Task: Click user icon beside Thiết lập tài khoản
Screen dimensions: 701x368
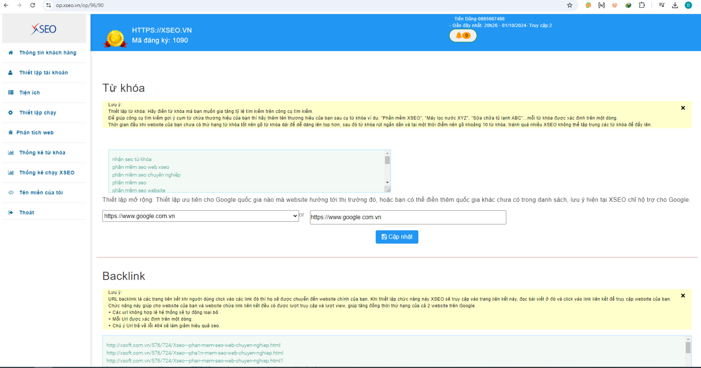Action: click(x=11, y=73)
